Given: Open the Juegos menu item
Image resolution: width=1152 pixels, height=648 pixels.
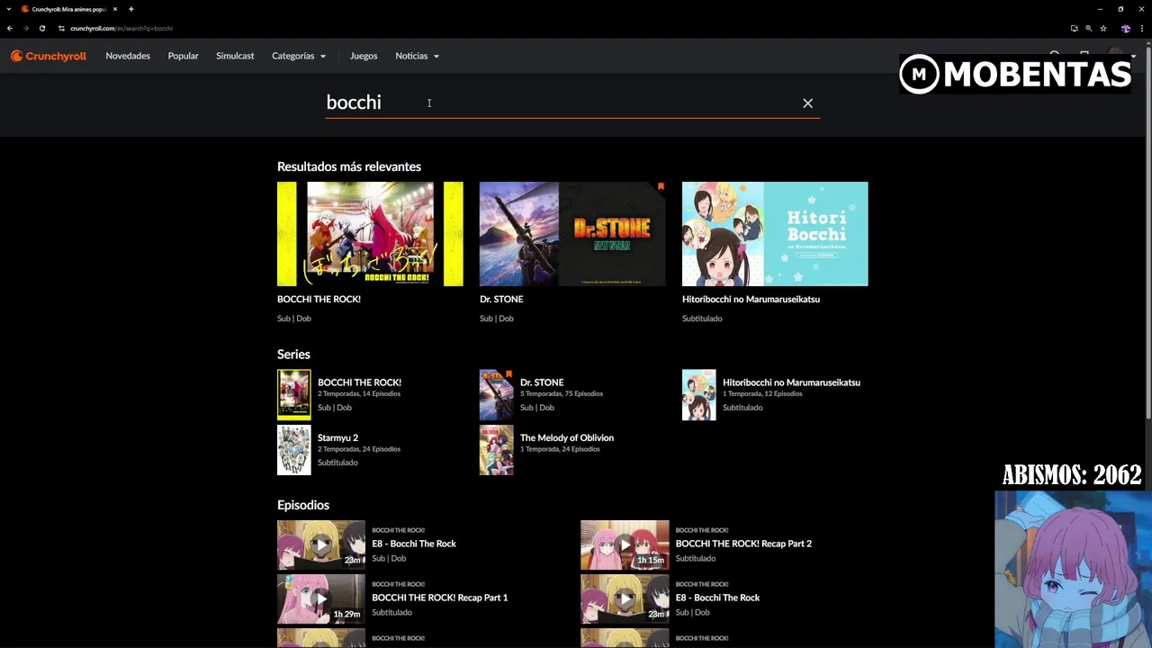Looking at the screenshot, I should point(364,56).
